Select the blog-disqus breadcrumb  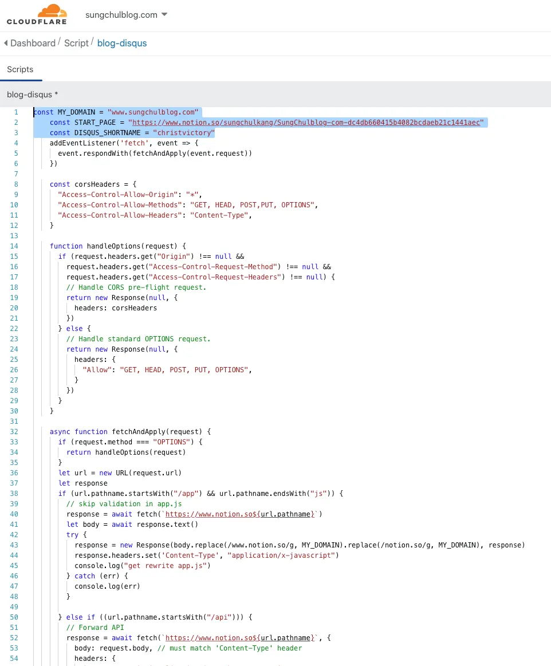122,44
